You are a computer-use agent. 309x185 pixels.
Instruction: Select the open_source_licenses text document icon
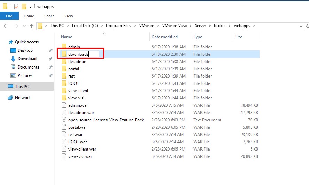[64, 120]
